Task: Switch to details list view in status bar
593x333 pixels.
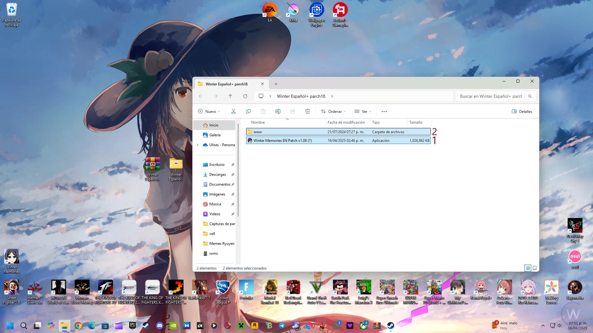Action: (x=528, y=268)
